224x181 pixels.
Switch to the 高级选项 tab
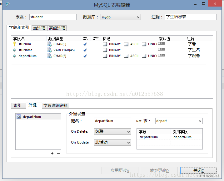57,28
